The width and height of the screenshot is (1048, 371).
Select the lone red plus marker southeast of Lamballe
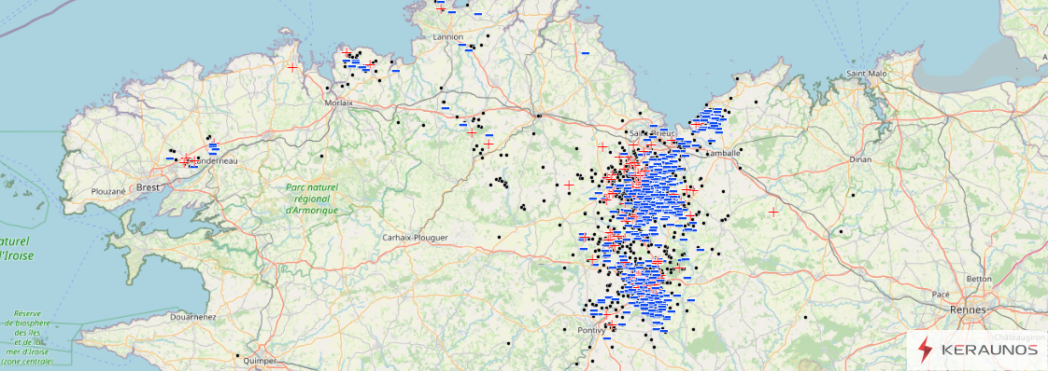773,213
